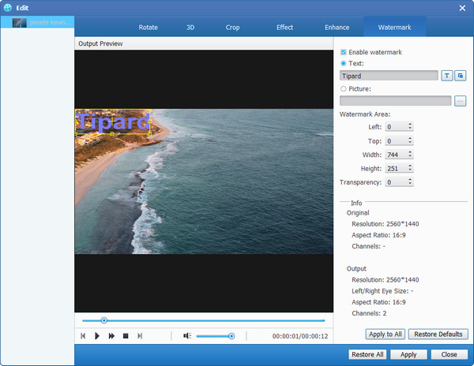The height and width of the screenshot is (366, 474).
Task: Click Restore All button
Action: pos(367,354)
